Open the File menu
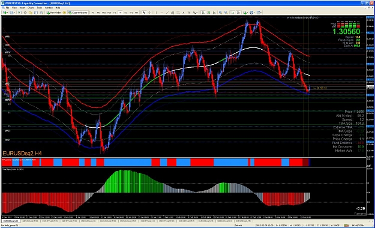This screenshot has width=375, height=228. [x=7, y=8]
